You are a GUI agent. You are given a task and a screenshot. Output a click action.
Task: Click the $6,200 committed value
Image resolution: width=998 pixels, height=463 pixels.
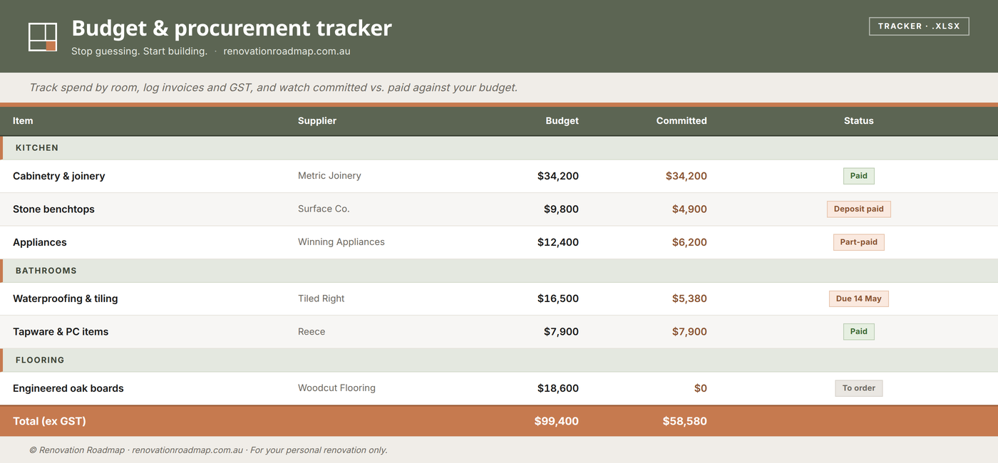(x=689, y=242)
